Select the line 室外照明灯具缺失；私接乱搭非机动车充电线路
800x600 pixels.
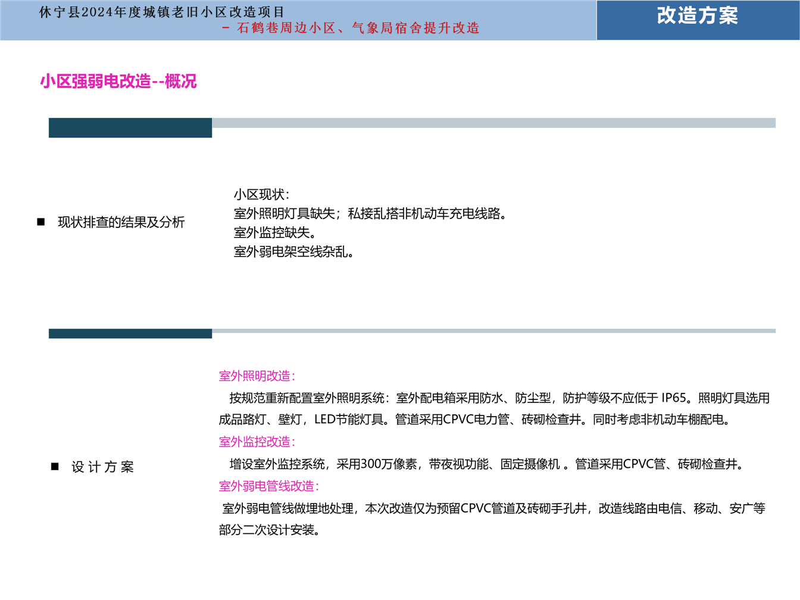coord(370,214)
